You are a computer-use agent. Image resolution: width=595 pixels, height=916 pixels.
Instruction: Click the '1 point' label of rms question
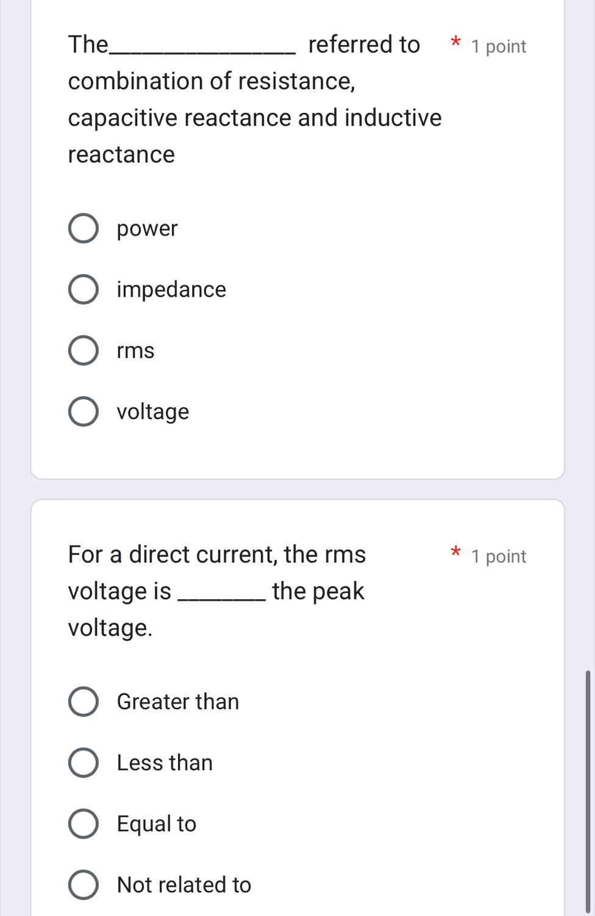point(499,557)
